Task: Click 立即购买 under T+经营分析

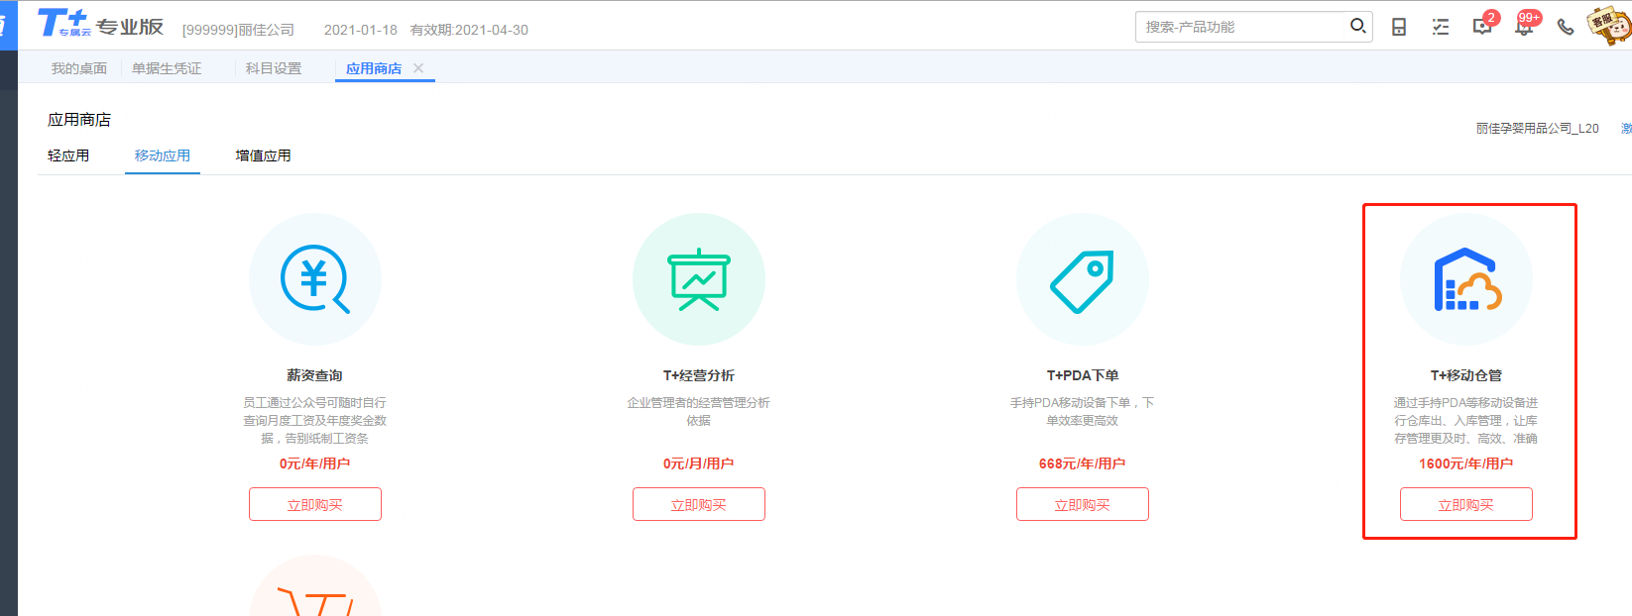Action: (x=699, y=504)
